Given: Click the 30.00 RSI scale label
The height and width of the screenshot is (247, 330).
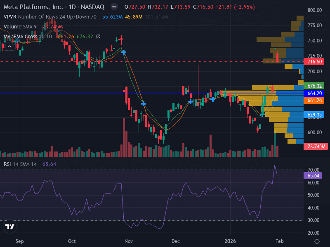Looking at the screenshot, I should [x=313, y=220].
